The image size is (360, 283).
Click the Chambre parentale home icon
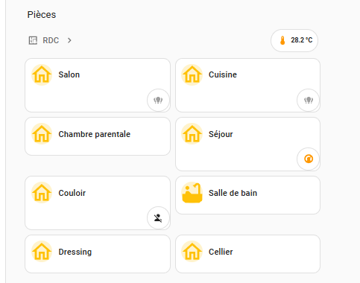42,134
